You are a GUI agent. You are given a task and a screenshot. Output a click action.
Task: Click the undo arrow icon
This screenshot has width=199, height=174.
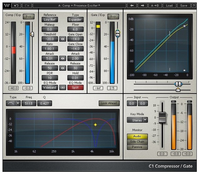16,6
